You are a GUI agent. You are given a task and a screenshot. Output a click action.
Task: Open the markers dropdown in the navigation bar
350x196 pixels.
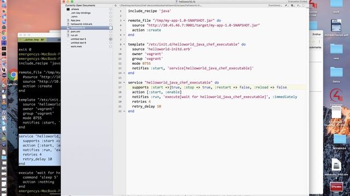[299, 5]
